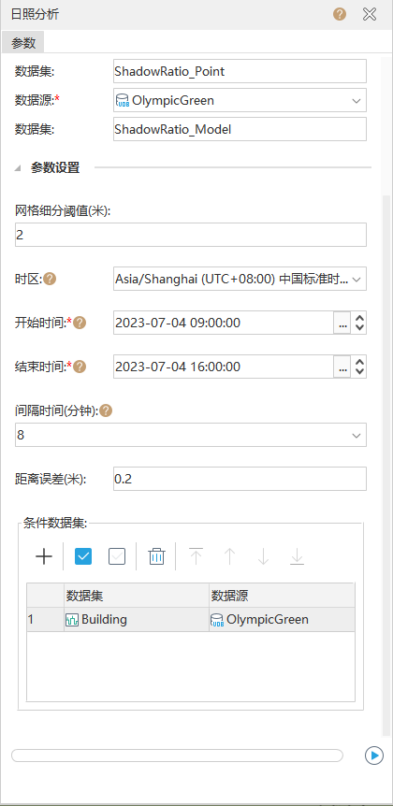
Task: Open end time picker ellipsis button
Action: [342, 367]
